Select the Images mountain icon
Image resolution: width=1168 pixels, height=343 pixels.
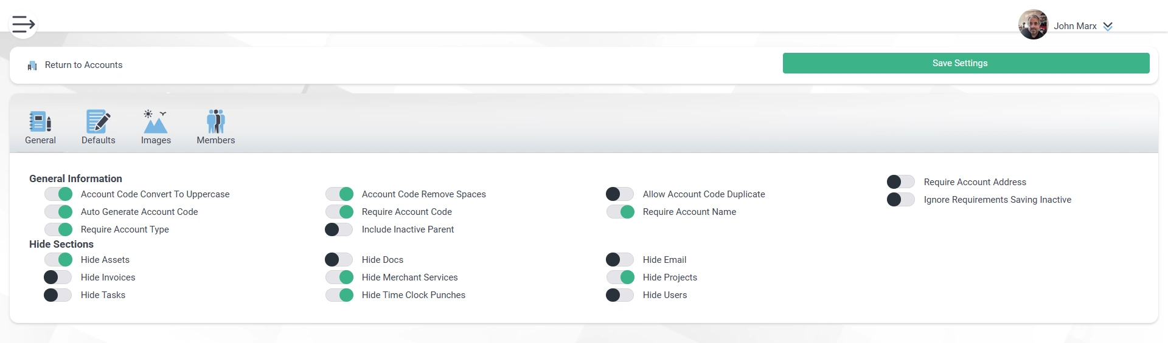tap(156, 121)
